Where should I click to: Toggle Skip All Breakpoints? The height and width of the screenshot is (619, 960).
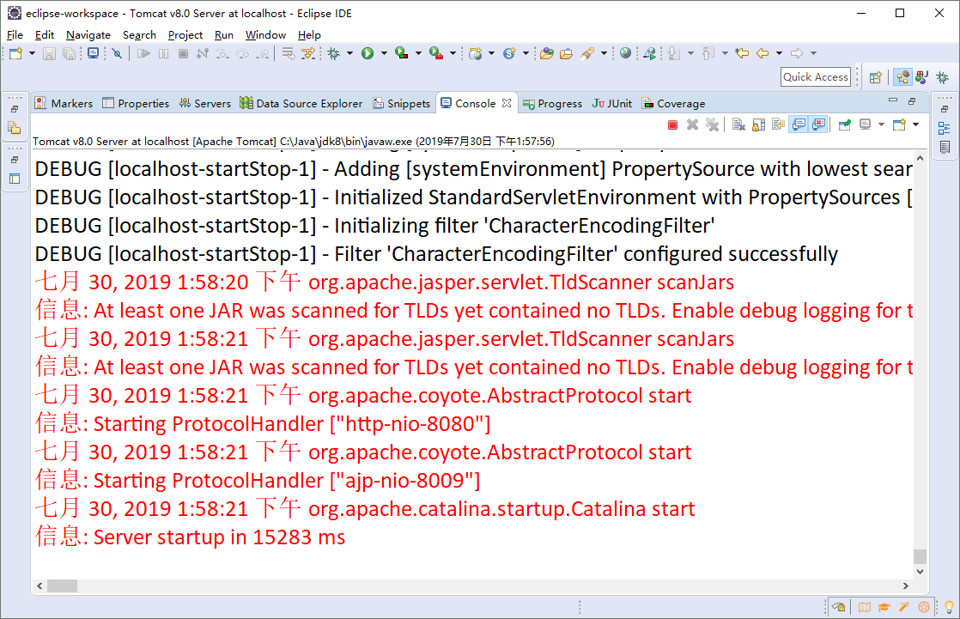[117, 54]
